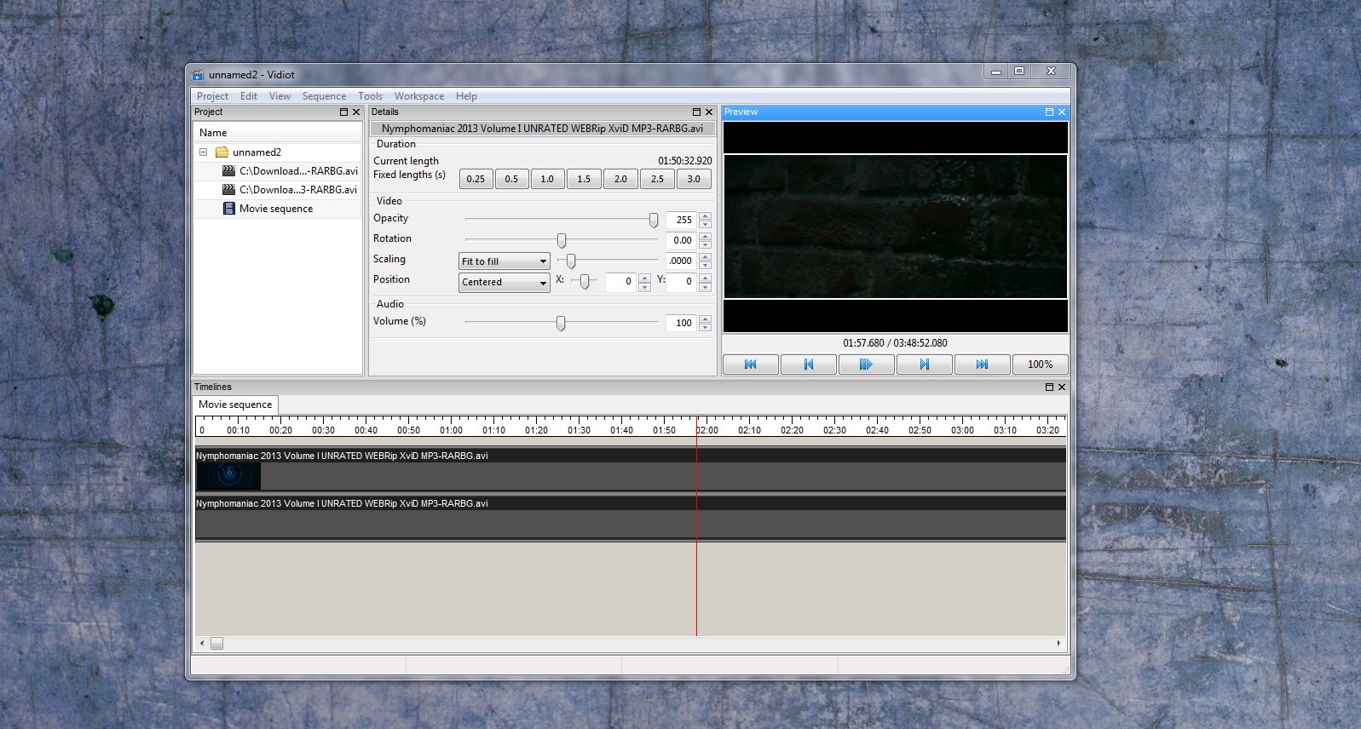Close the Timelines panel
1361x729 pixels.
1062,387
